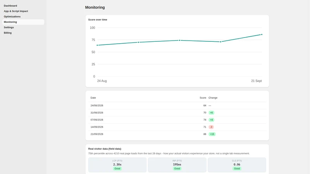The image size is (310, 174).
Task: Click the 24 Aug chart data point
Action: tap(97, 45)
